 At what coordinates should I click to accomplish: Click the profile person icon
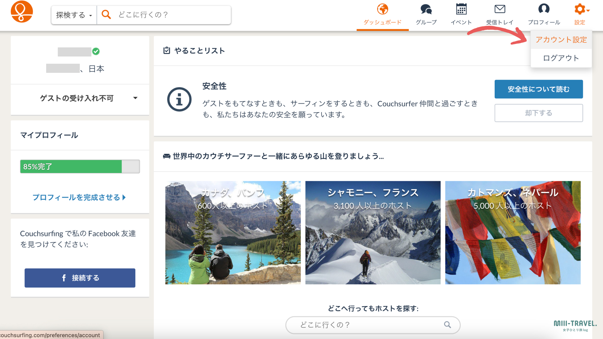coord(544,9)
